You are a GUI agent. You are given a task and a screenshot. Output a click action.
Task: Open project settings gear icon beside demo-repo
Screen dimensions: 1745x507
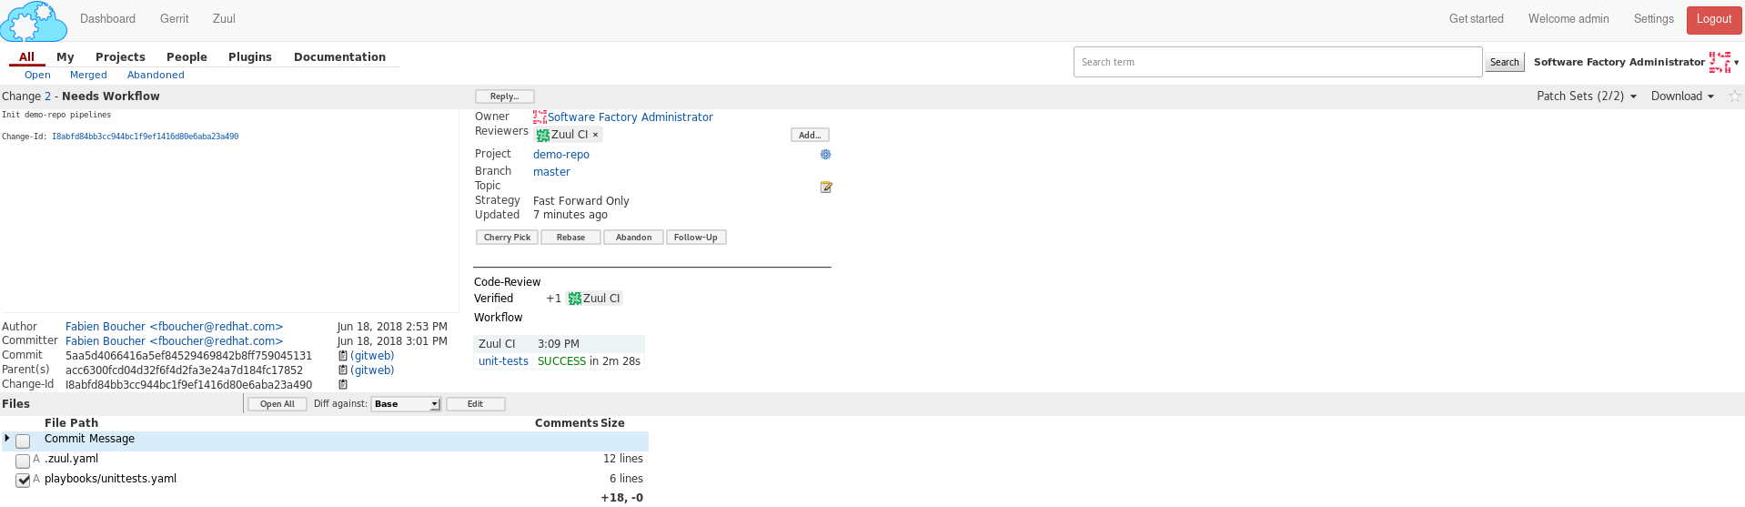[825, 155]
